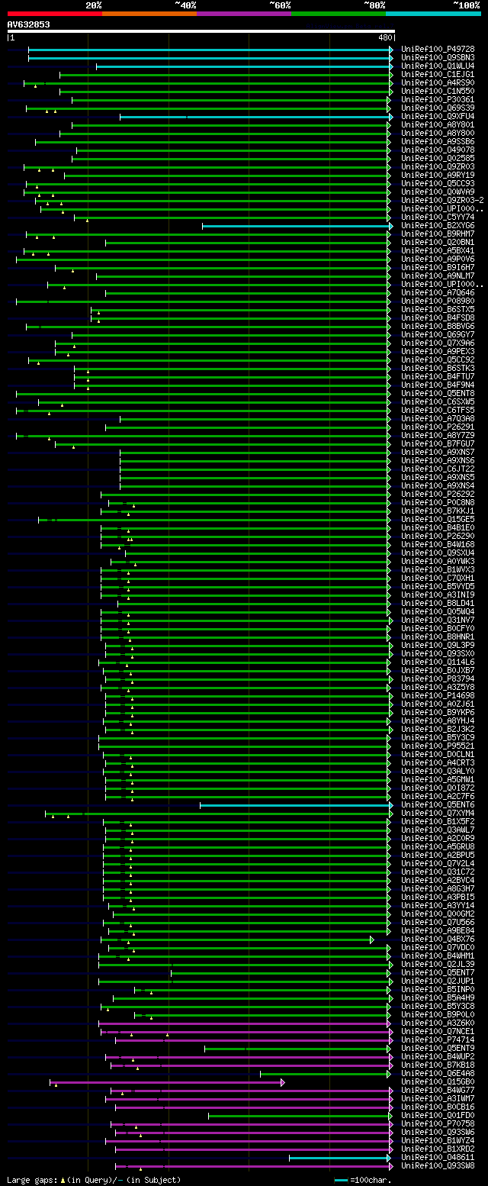Select the UniRef100_Q31NV7 label
Image resolution: width=488 pixels, height=1186 pixels.
[x=438, y=620]
